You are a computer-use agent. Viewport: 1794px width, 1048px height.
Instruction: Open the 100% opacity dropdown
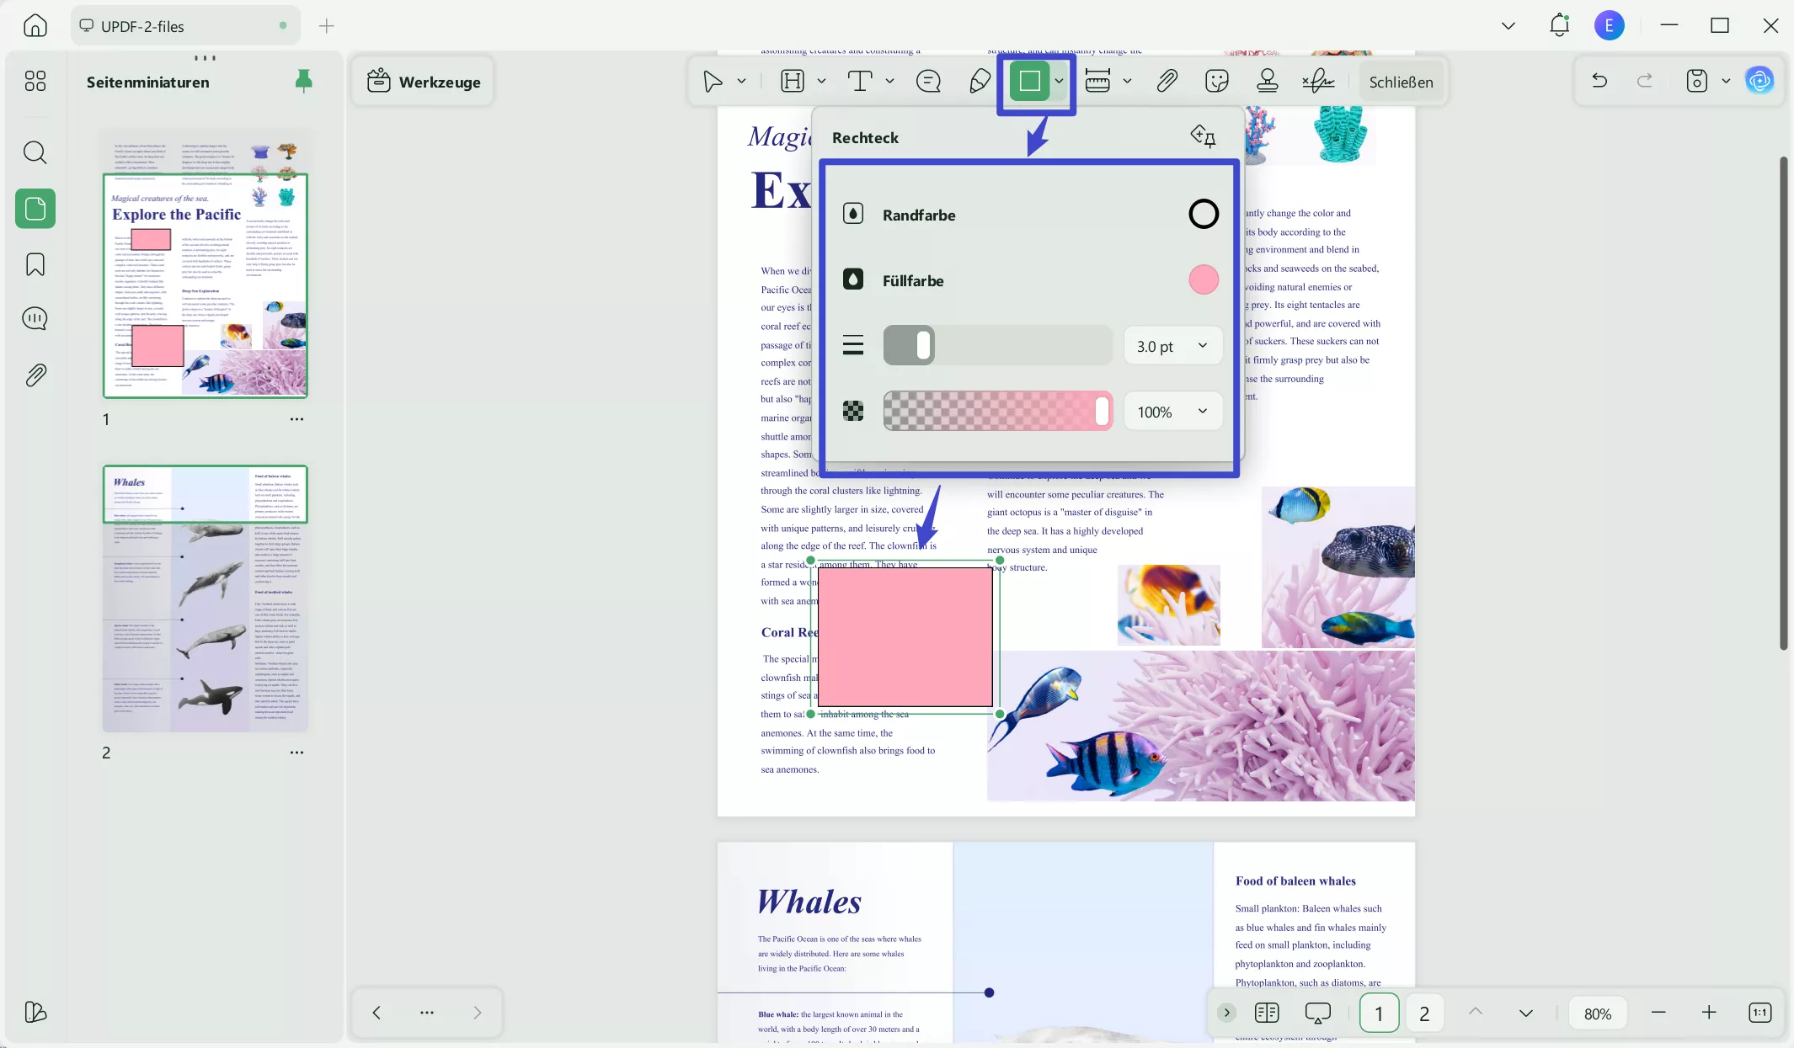1172,412
